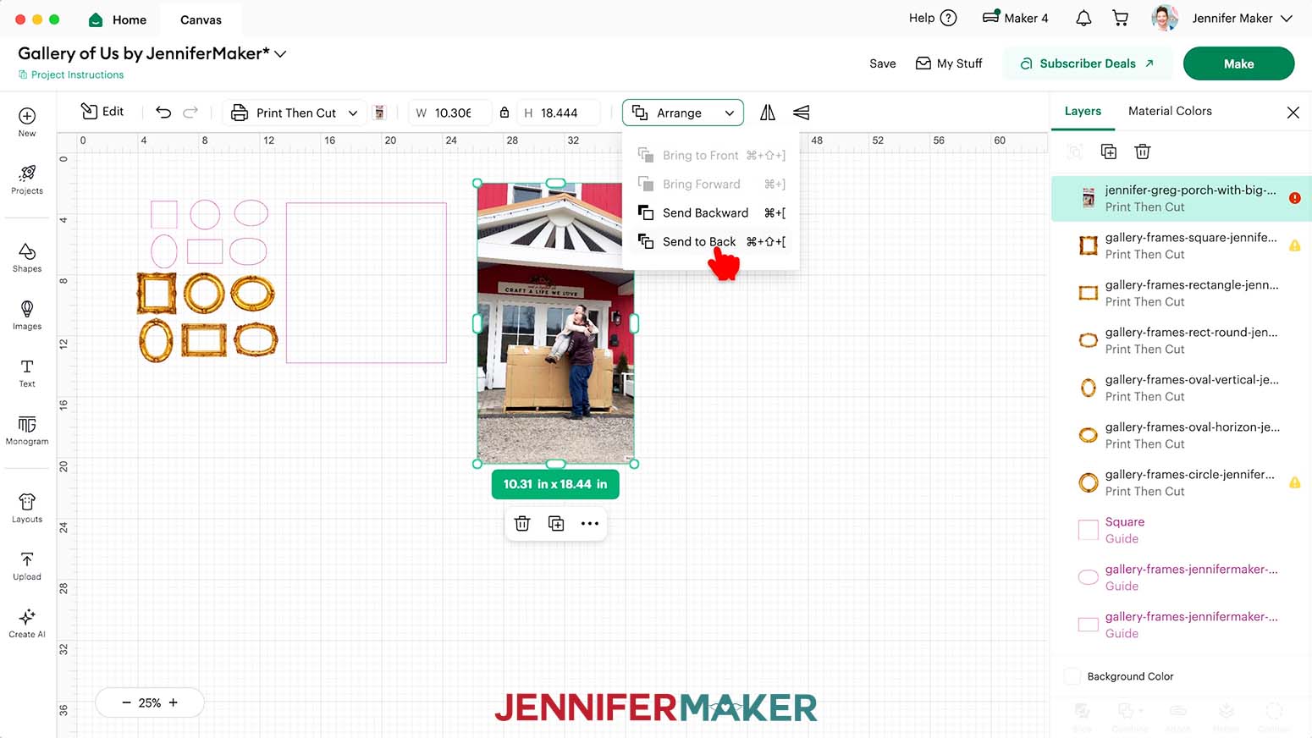The width and height of the screenshot is (1312, 738).
Task: Open Project Instructions link
Action: tap(71, 74)
